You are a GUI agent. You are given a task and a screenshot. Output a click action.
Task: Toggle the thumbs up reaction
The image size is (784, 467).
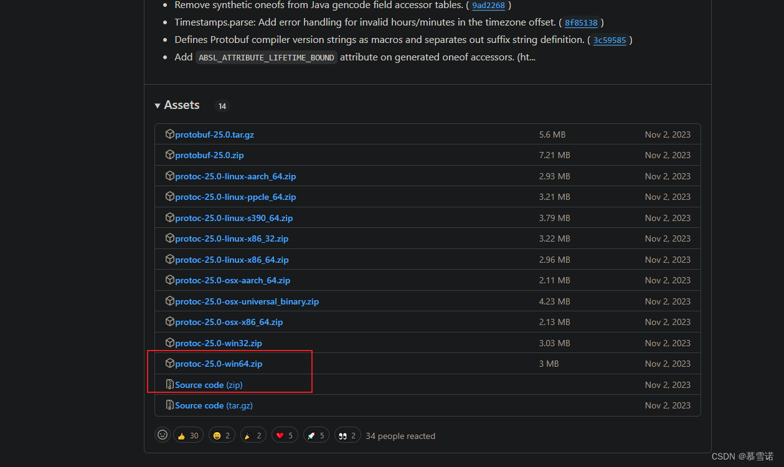(x=188, y=435)
